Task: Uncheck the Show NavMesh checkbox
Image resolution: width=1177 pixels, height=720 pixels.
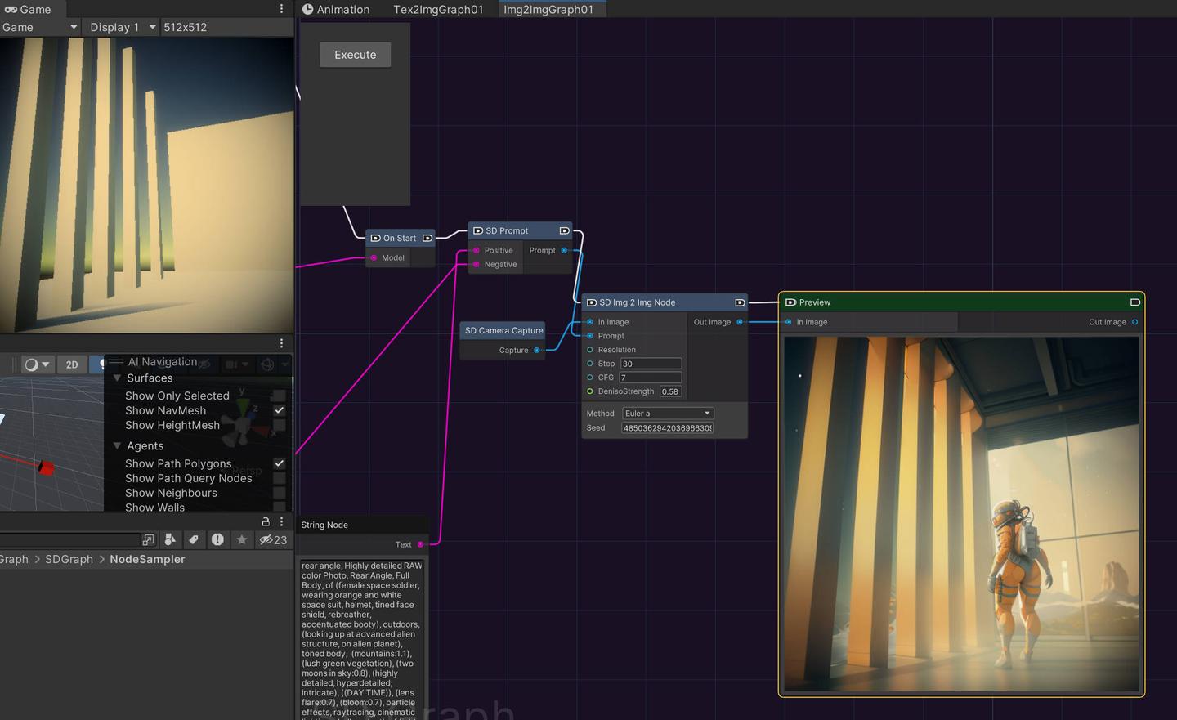Action: click(279, 410)
